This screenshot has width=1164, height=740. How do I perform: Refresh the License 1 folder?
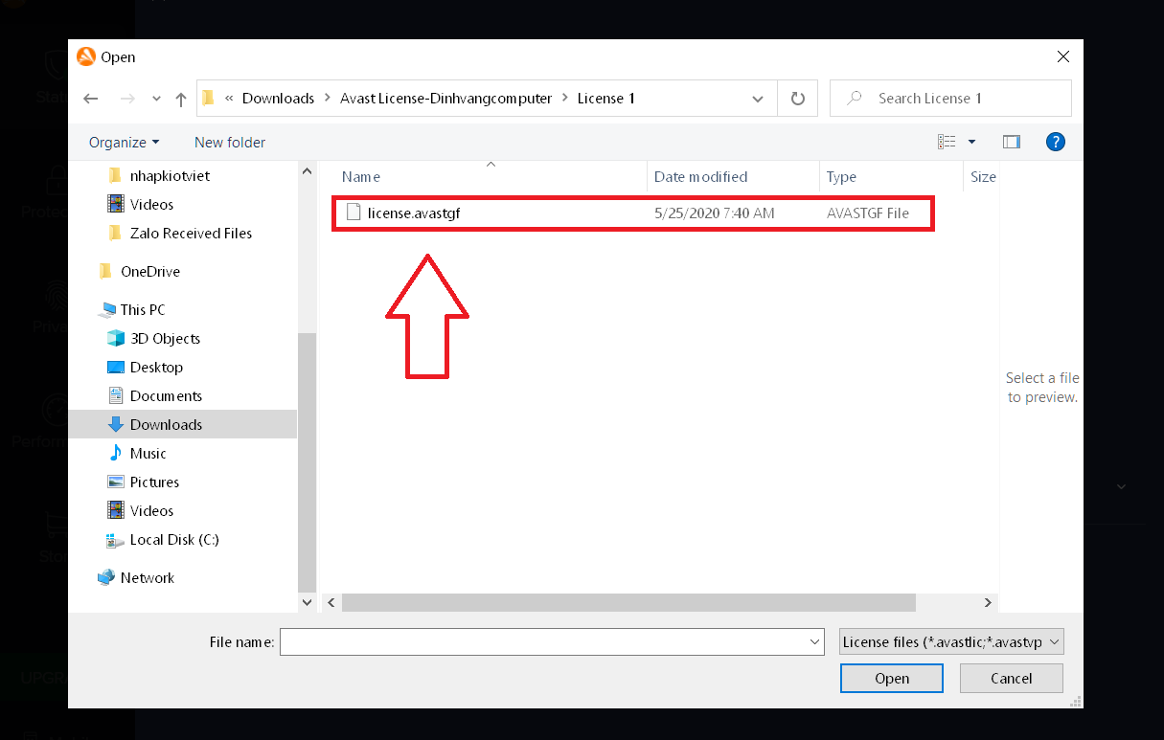[x=797, y=99]
